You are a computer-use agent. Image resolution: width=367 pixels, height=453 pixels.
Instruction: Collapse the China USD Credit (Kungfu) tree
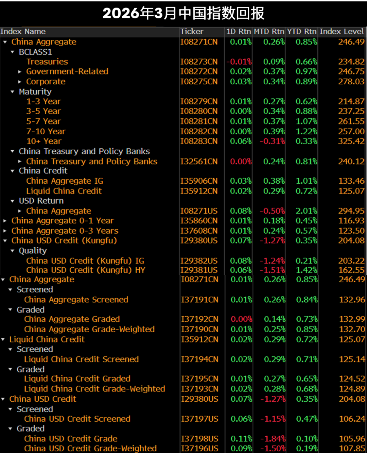pos(5,241)
